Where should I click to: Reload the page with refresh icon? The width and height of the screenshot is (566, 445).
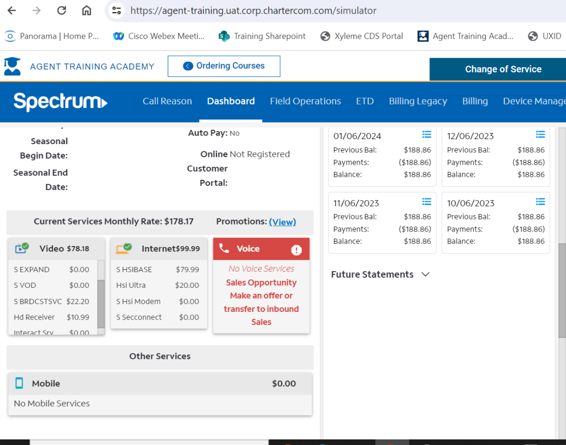click(x=62, y=11)
